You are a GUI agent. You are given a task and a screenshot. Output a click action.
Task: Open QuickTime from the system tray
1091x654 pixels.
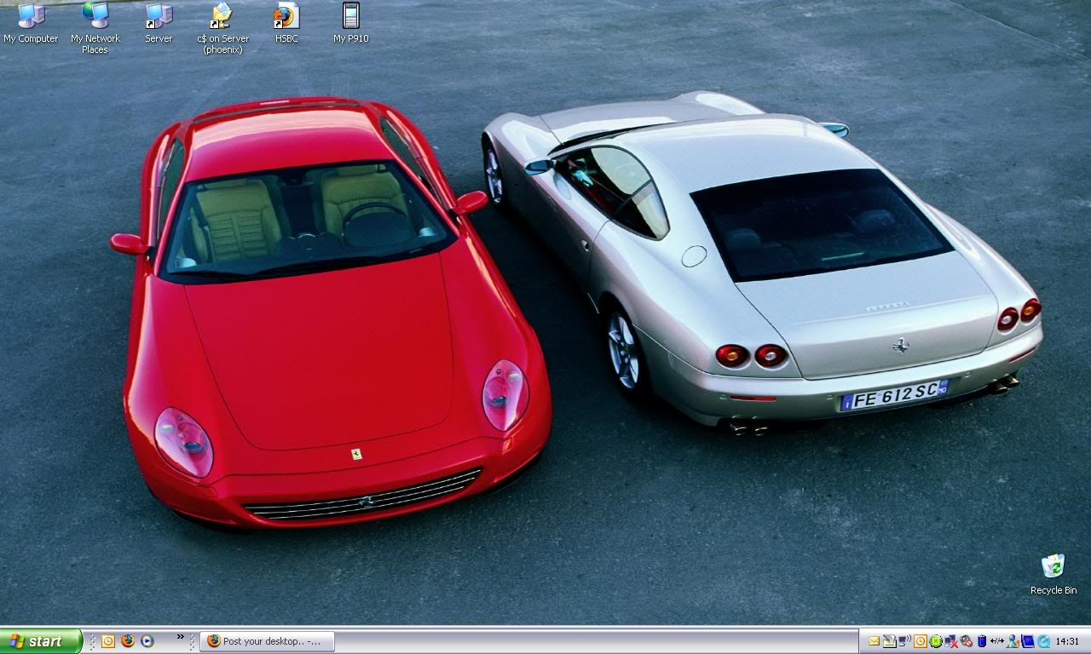pos(1044,641)
